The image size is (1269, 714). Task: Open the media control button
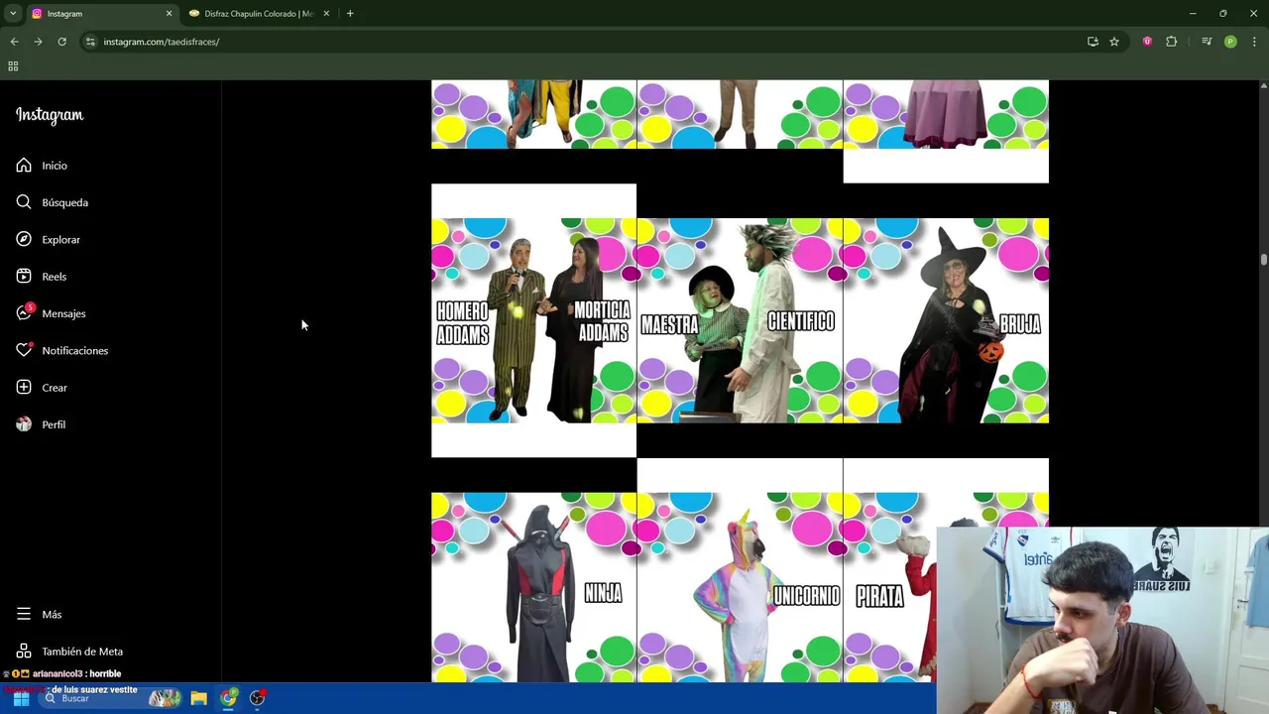pos(1207,42)
